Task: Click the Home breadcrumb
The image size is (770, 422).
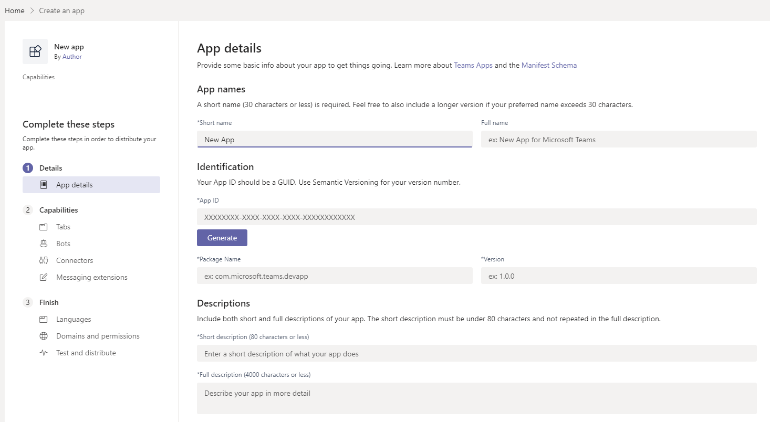Action: click(x=15, y=10)
